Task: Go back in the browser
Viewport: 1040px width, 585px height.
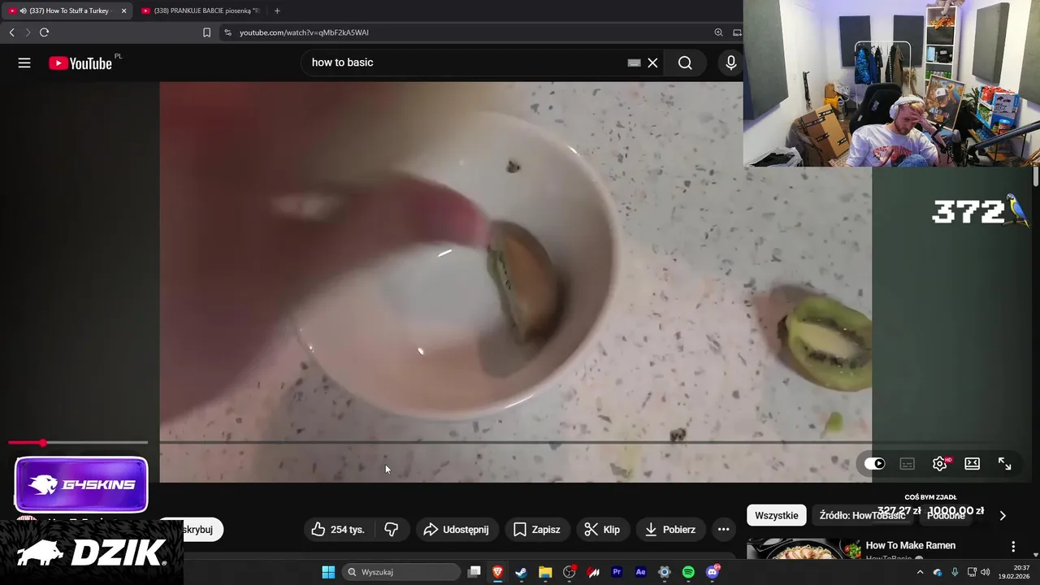Action: click(x=11, y=32)
